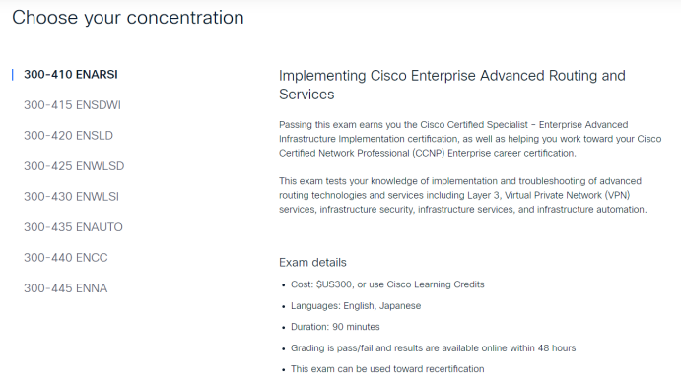The height and width of the screenshot is (379, 681).
Task: Open the 300-415 ENSDWI concentration
Action: tap(72, 105)
